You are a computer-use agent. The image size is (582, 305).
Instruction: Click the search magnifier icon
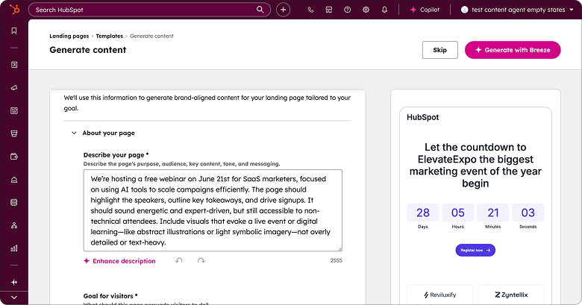point(260,10)
